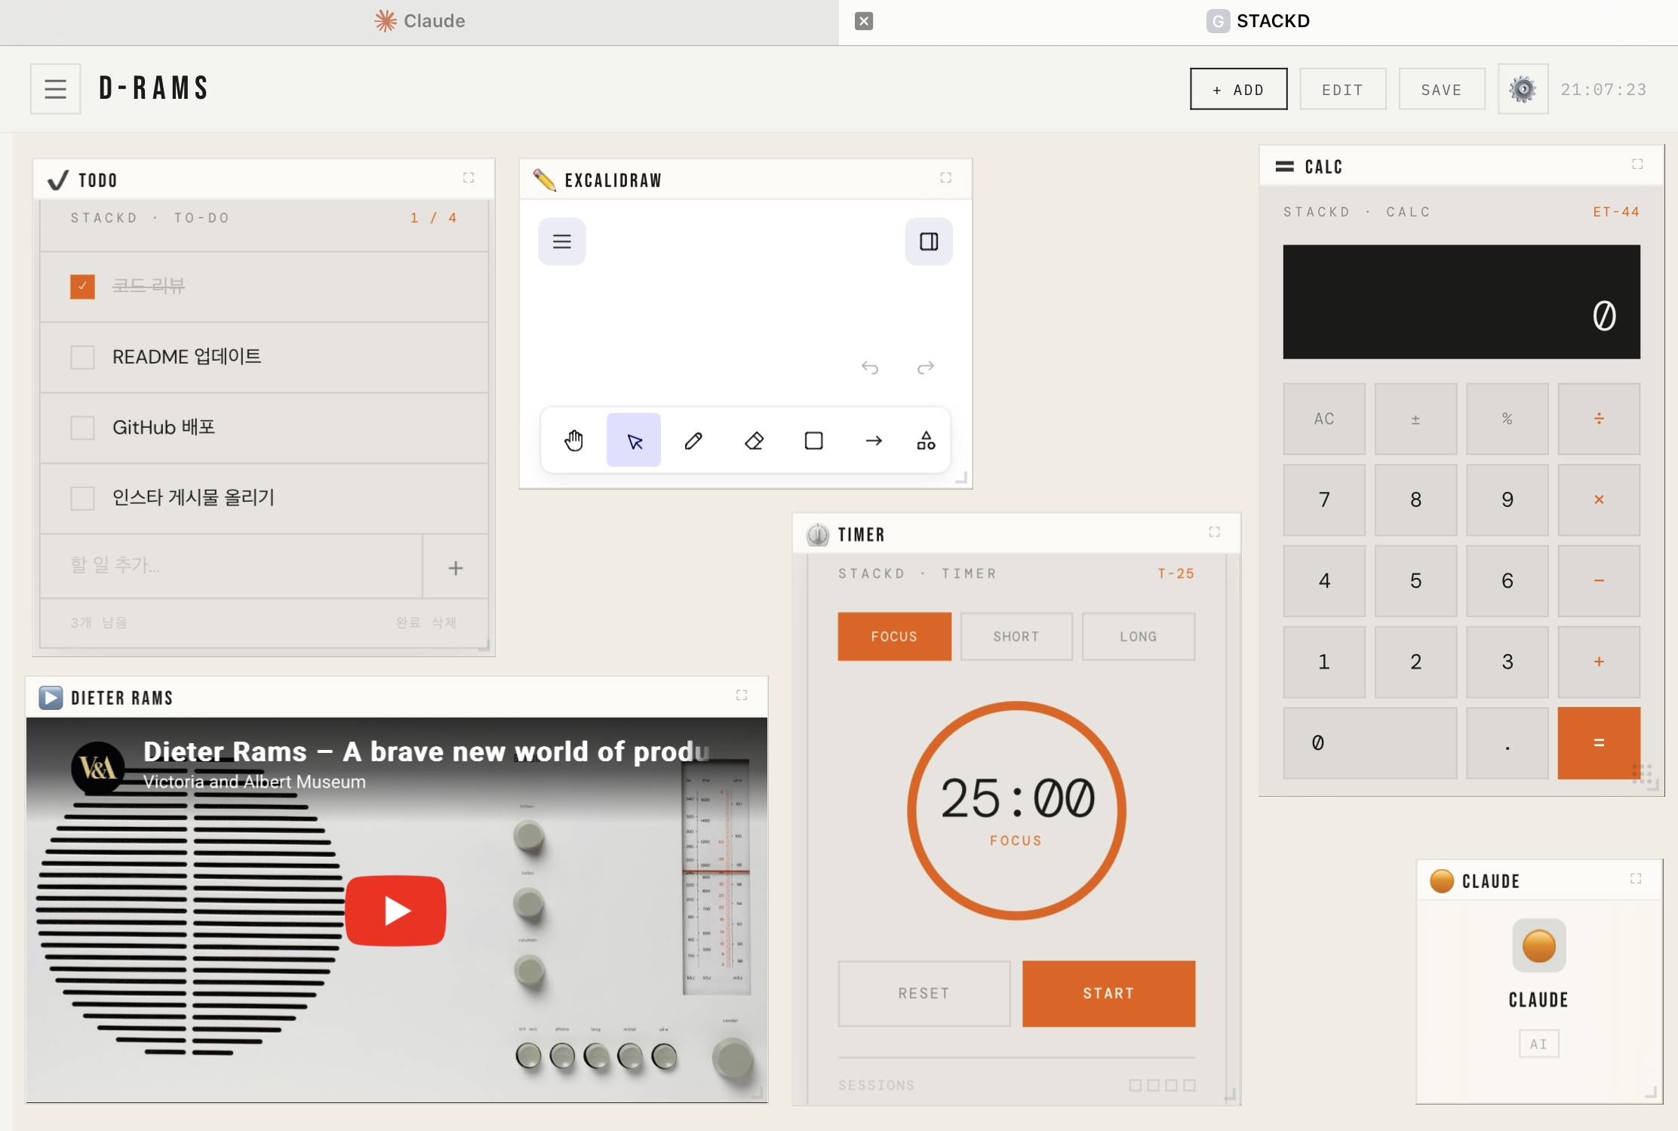This screenshot has height=1131, width=1678.
Task: Click the + ADD widget button
Action: tap(1238, 89)
